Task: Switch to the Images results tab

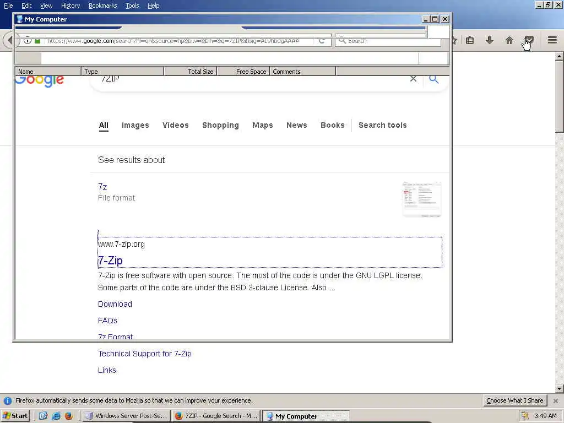Action: coord(135,125)
